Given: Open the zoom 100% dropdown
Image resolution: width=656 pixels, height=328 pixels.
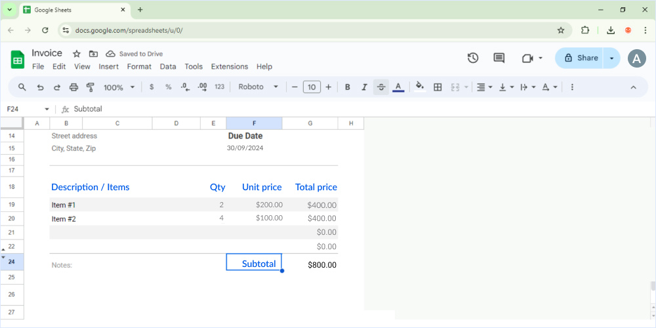Looking at the screenshot, I should 119,87.
